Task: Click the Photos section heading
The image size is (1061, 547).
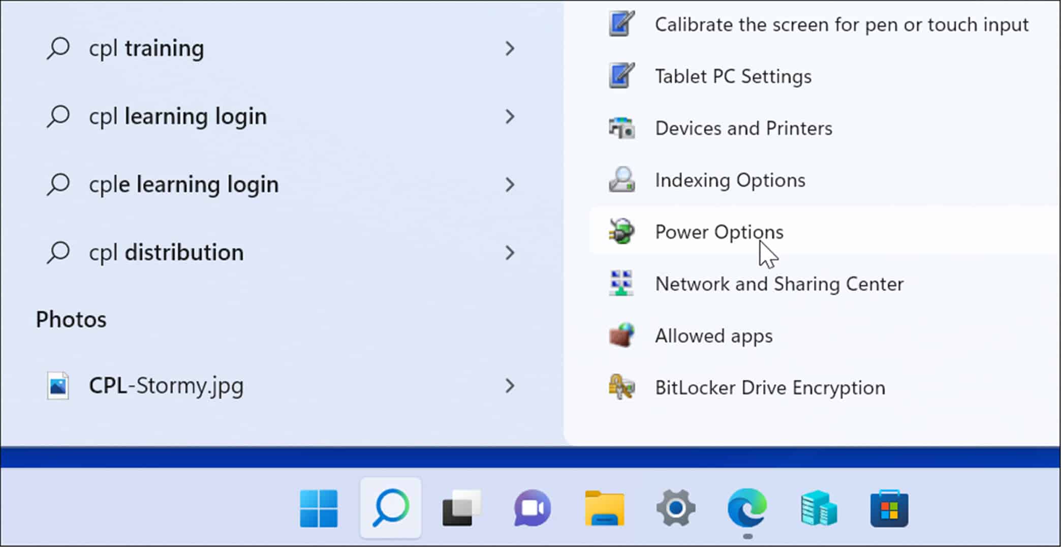Action: tap(71, 319)
